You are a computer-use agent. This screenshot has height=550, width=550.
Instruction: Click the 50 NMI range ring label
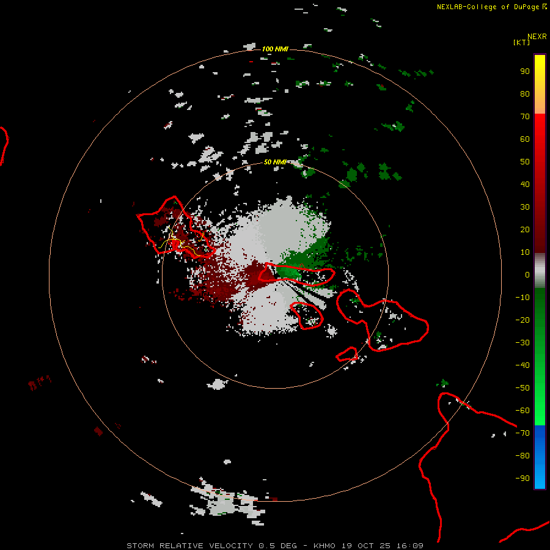point(275,162)
